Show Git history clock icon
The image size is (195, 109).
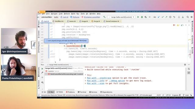pos(170,17)
